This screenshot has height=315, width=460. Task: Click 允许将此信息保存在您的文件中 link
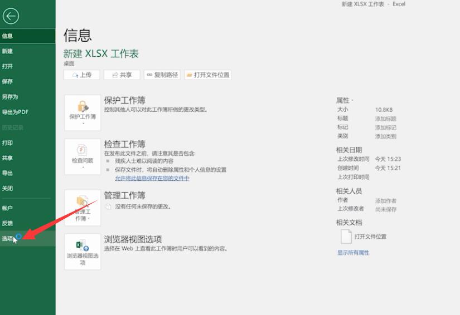point(152,178)
